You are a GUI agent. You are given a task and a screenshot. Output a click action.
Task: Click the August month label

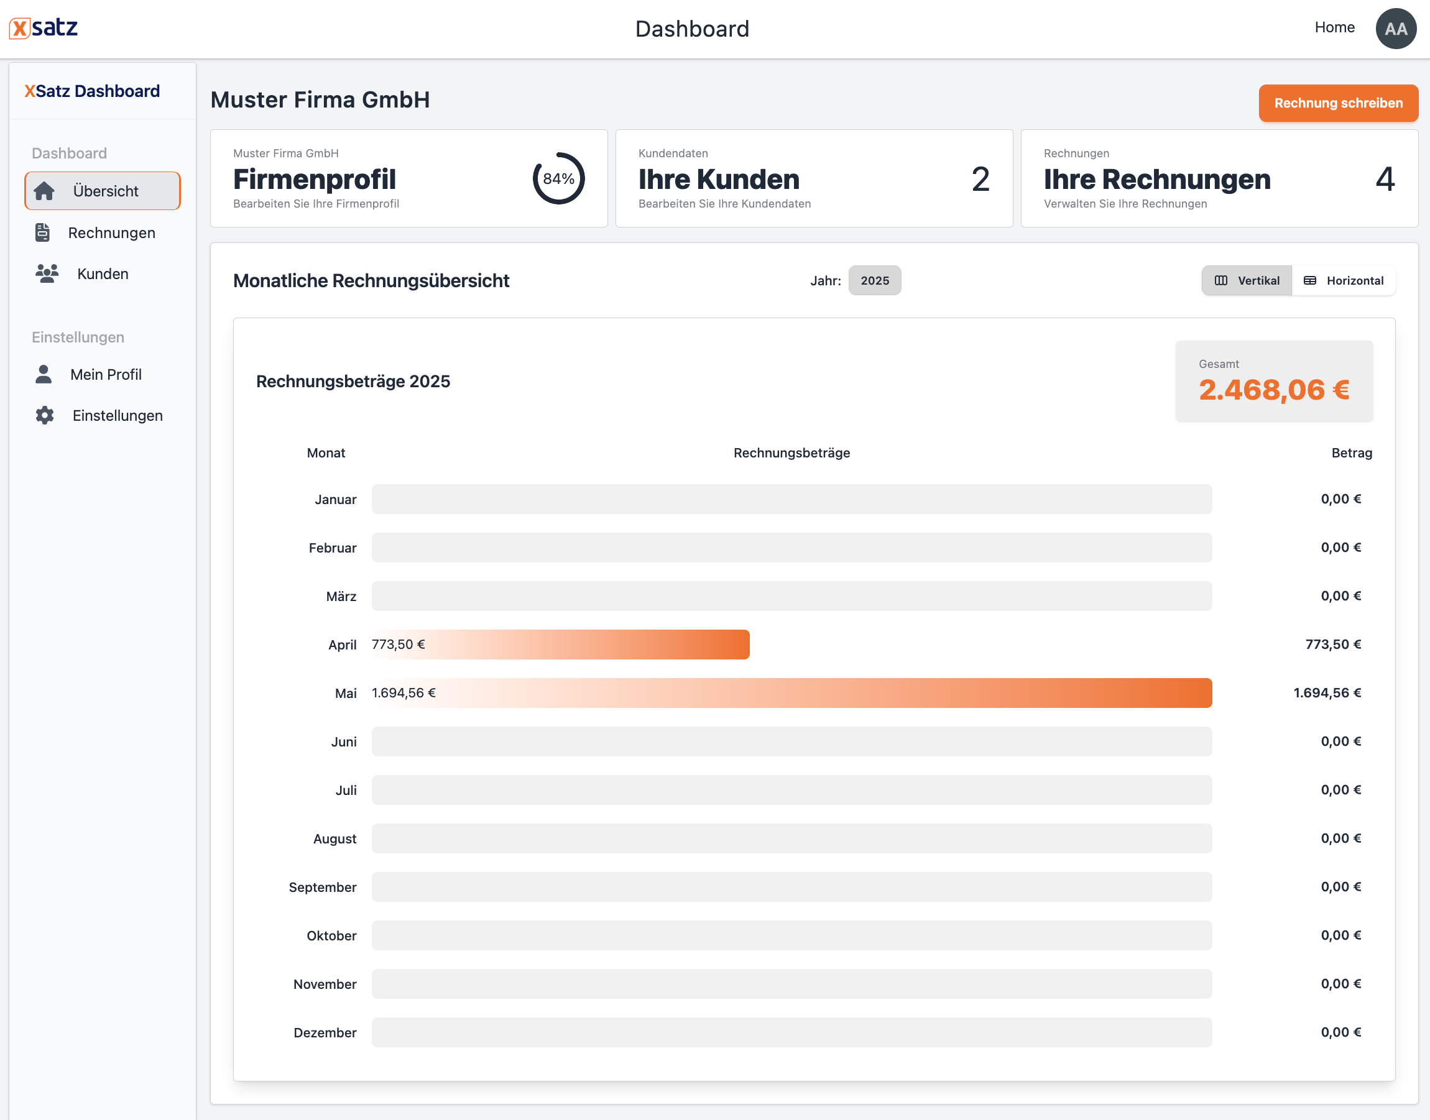[334, 838]
